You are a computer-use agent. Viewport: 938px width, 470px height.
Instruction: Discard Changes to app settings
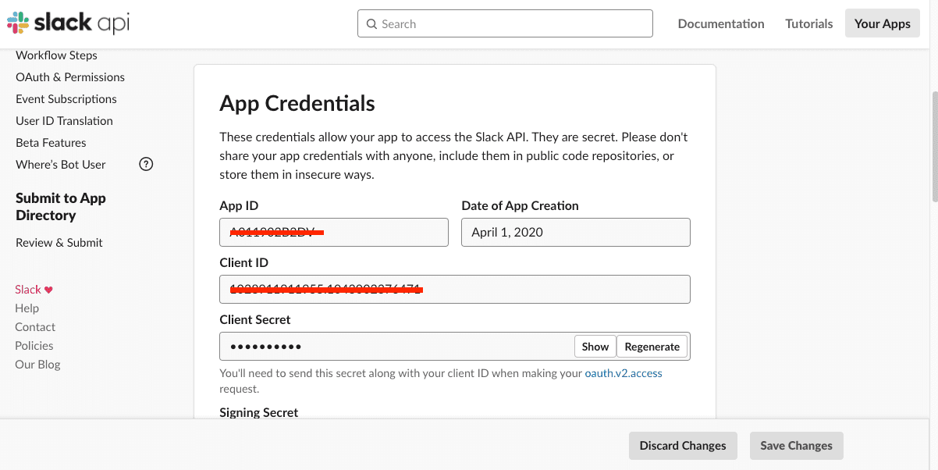click(x=683, y=446)
